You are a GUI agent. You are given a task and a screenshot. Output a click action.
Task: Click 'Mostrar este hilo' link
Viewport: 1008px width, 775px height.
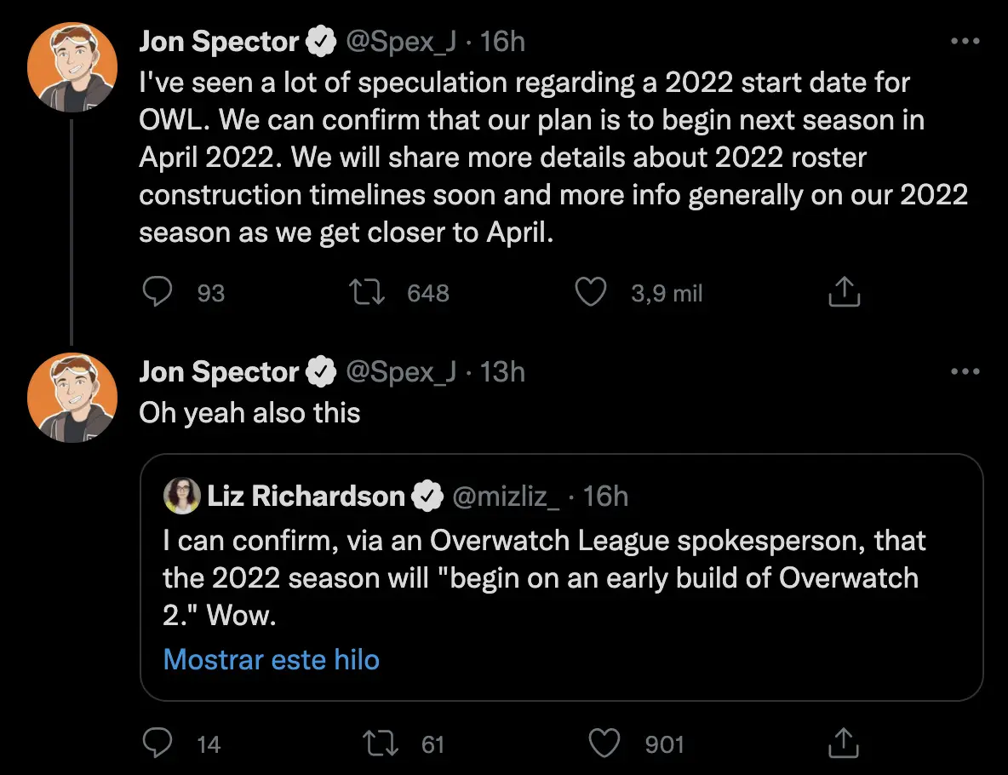[x=272, y=660]
